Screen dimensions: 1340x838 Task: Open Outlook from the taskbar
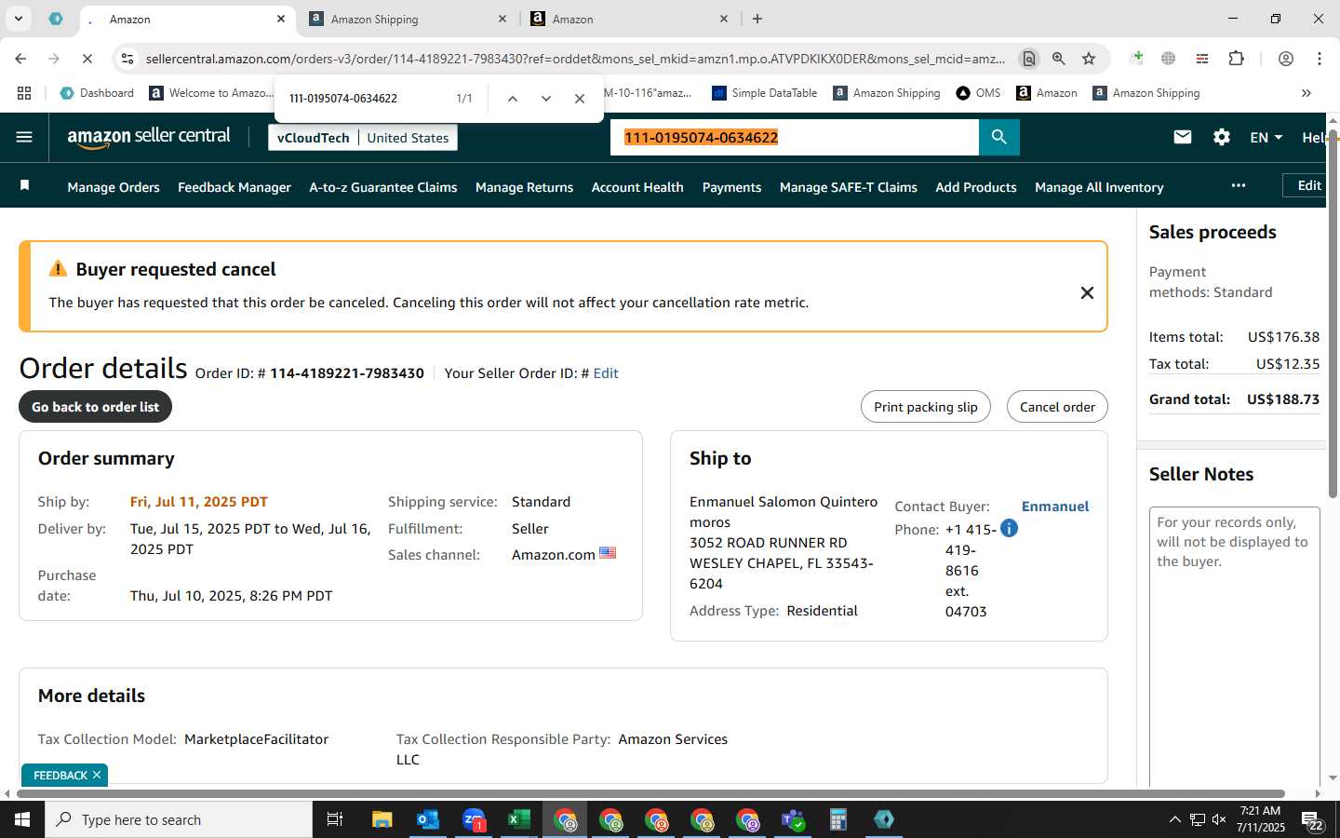pyautogui.click(x=428, y=819)
